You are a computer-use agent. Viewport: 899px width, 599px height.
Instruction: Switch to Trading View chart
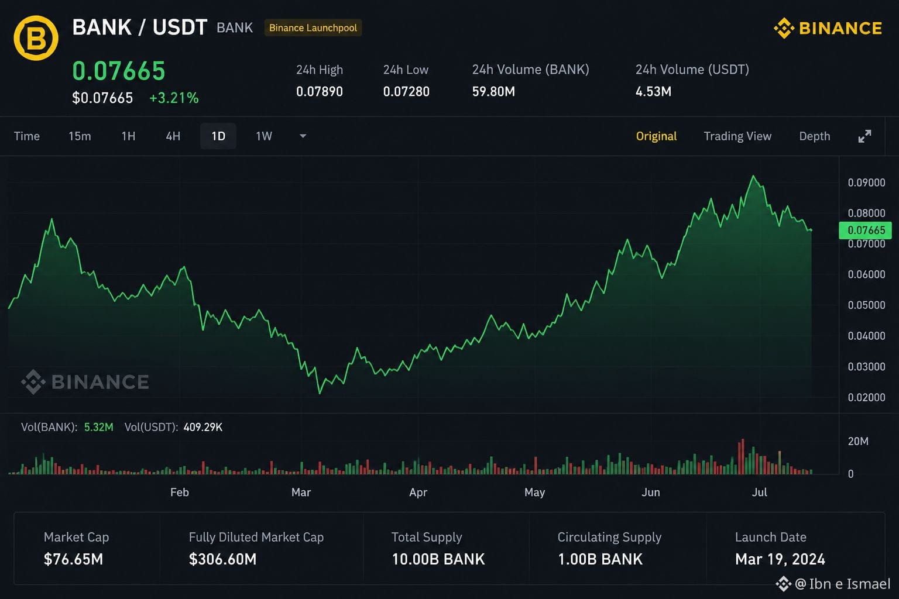click(737, 136)
